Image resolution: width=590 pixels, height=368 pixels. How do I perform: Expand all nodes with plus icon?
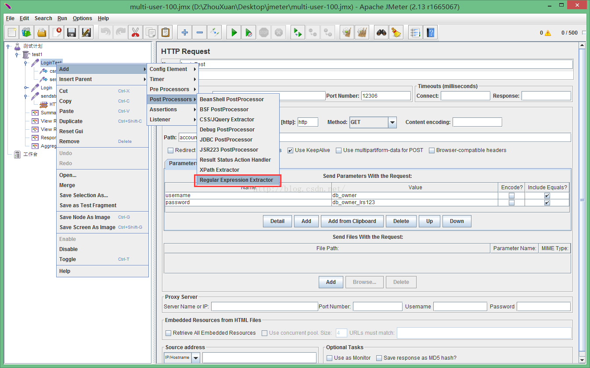185,32
